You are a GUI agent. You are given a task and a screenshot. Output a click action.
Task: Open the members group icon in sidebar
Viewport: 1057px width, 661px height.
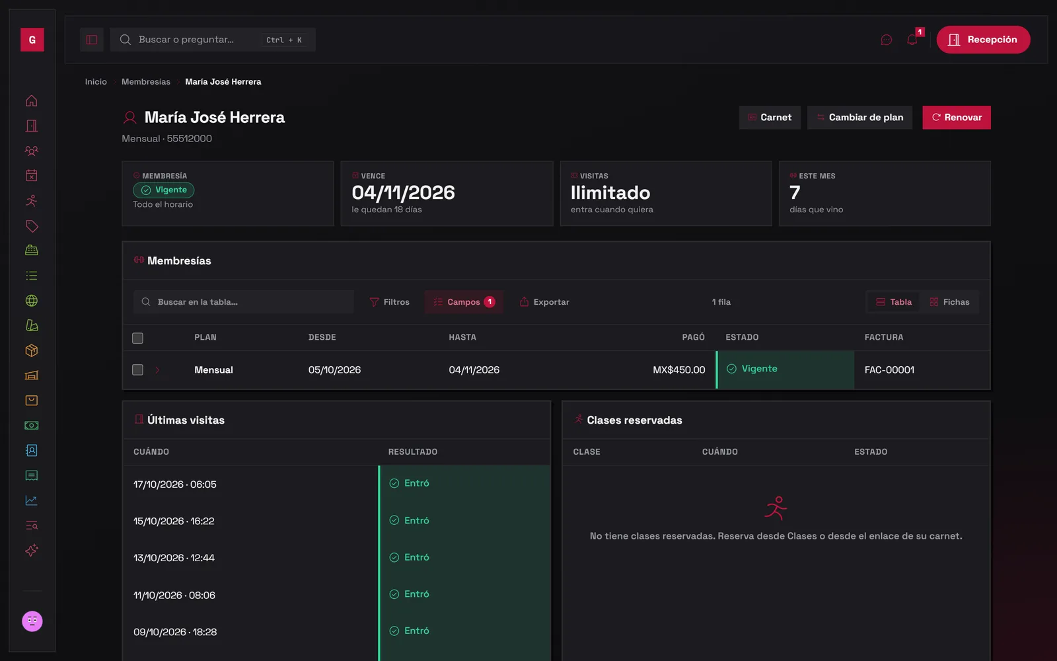(x=32, y=151)
